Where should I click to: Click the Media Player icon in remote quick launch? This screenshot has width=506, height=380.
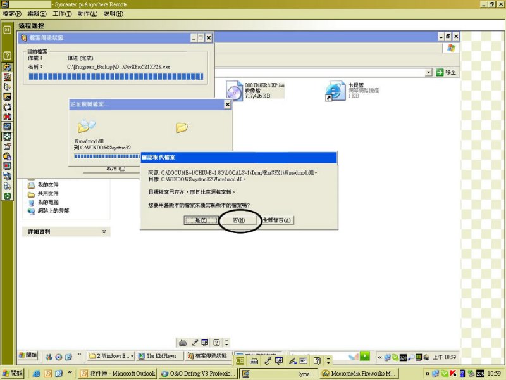tap(58, 357)
